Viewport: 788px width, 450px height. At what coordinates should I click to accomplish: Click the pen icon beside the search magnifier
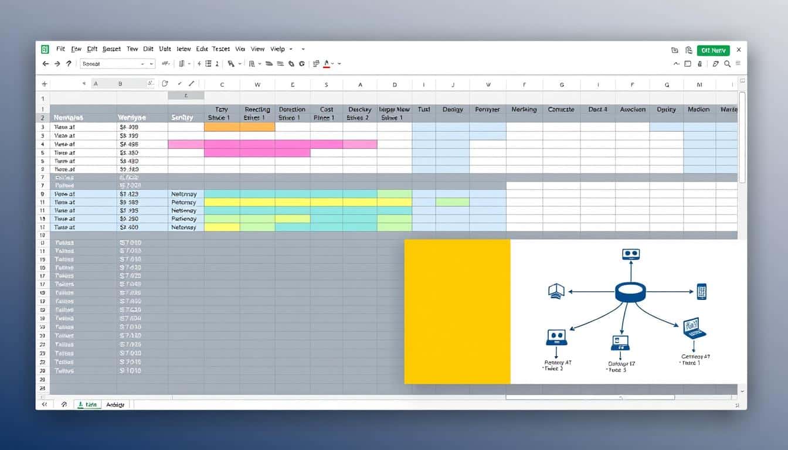[716, 64]
